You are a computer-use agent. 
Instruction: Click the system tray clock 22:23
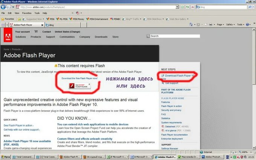coord(251,157)
